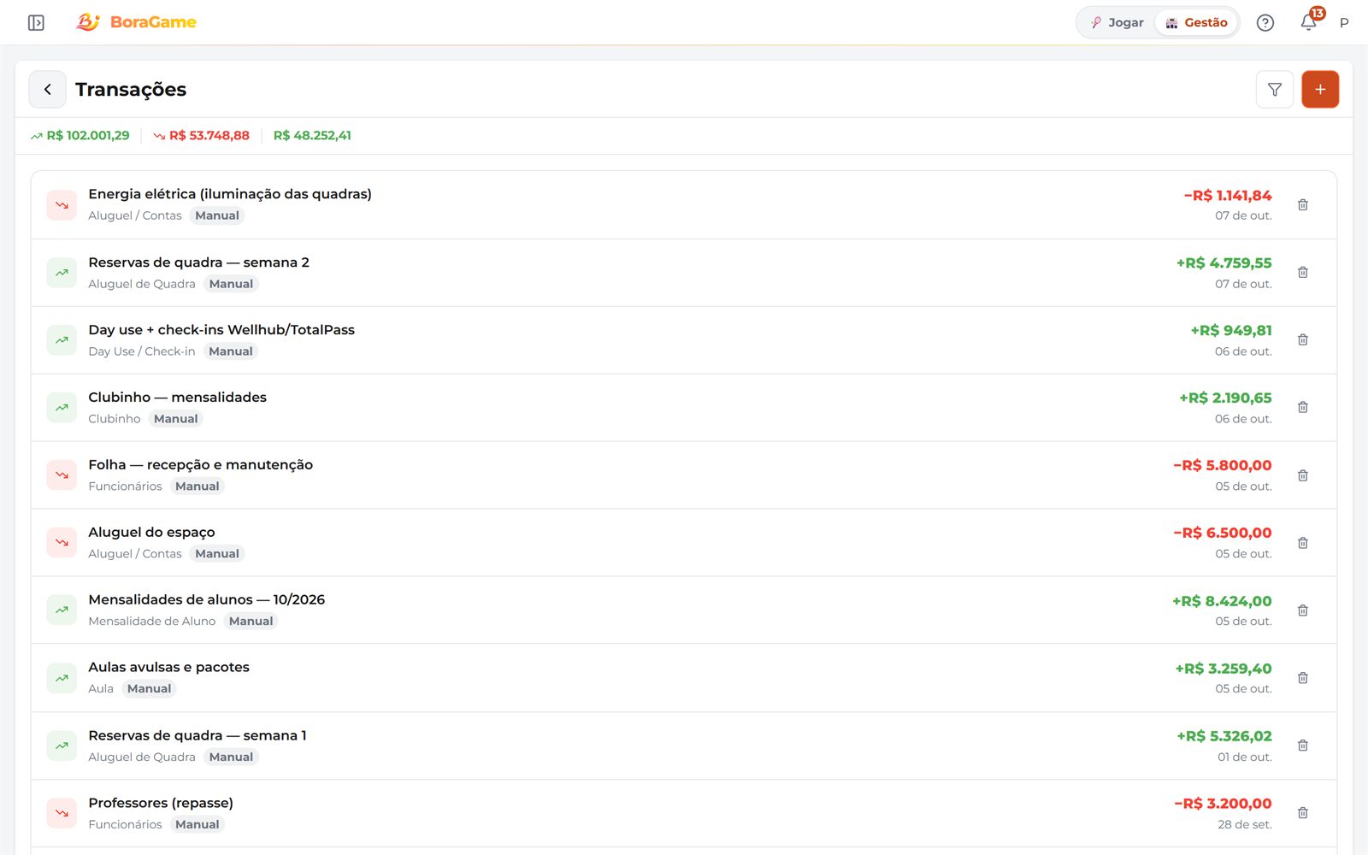Delete the Folha recepção e manutenção transaction

[1303, 475]
